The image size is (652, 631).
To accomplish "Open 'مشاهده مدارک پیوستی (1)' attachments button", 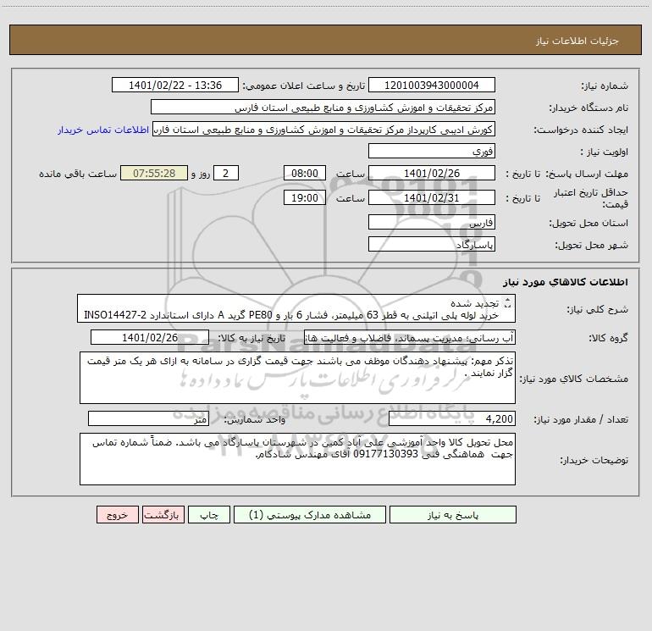I will coord(310,514).
